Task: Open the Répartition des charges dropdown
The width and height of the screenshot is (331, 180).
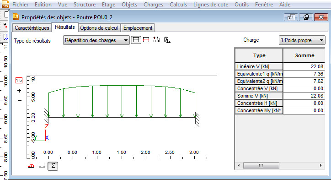Action: coord(96,40)
